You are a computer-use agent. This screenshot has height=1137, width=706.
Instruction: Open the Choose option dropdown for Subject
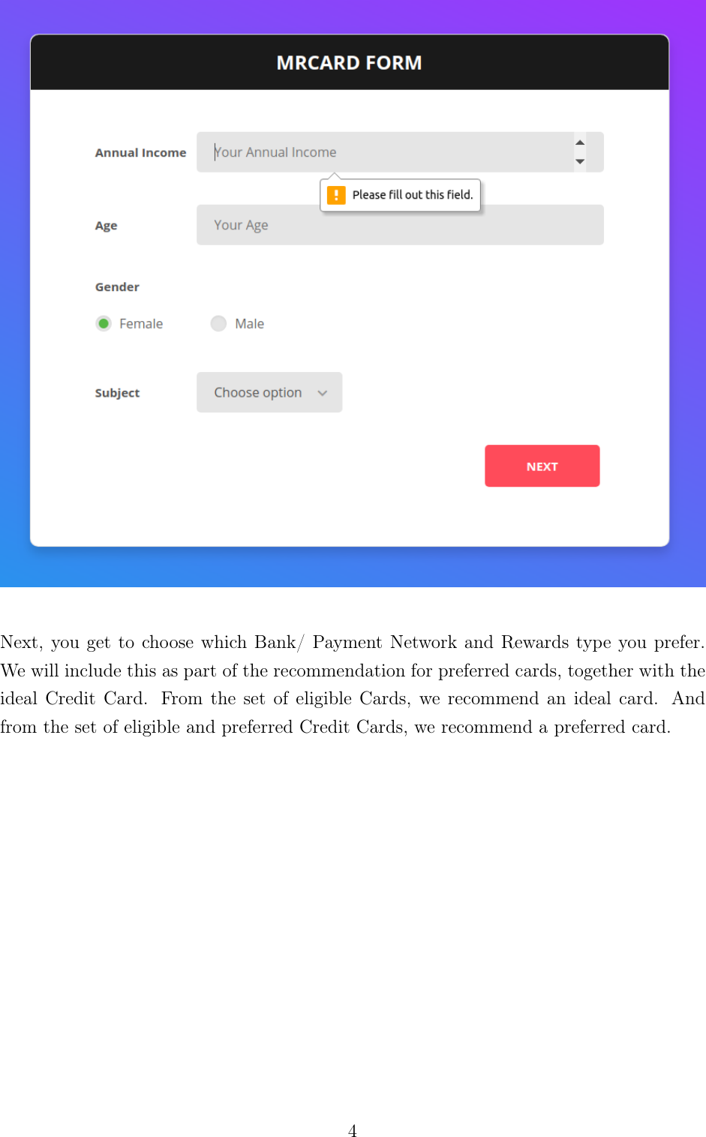point(269,392)
